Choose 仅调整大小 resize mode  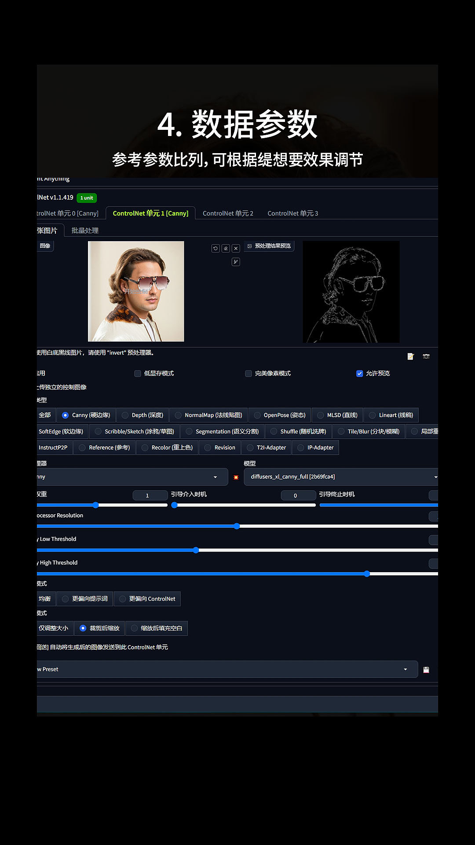[x=55, y=628]
